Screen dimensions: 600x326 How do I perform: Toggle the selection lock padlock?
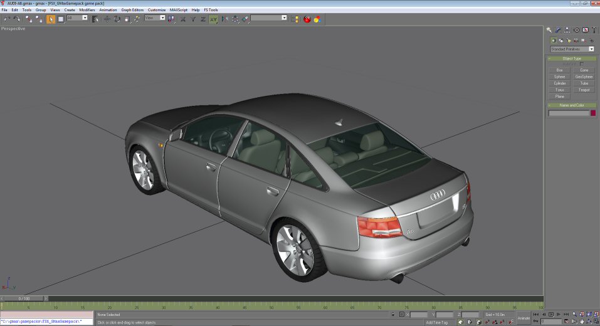pyautogui.click(x=393, y=314)
